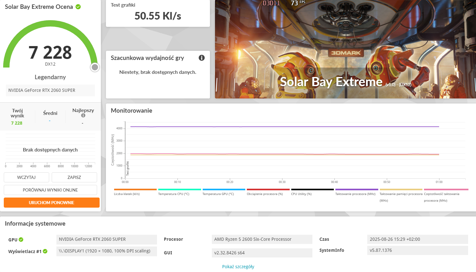Toggle the Temperatura CPU legend series
Screen dimensions: 476x272
tap(174, 194)
